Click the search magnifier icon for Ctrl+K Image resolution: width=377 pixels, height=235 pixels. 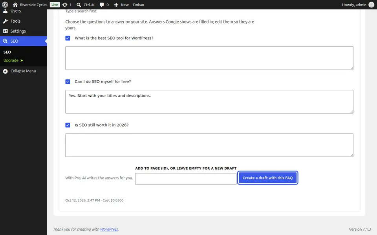coord(79,5)
